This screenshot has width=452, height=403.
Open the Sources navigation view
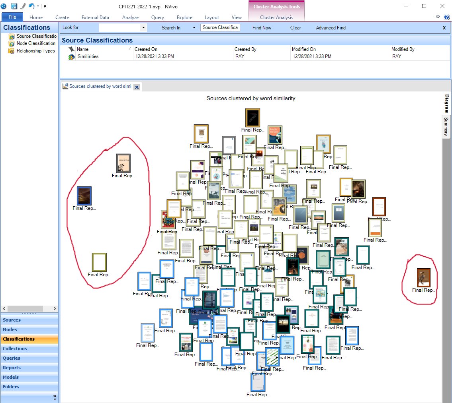29,320
